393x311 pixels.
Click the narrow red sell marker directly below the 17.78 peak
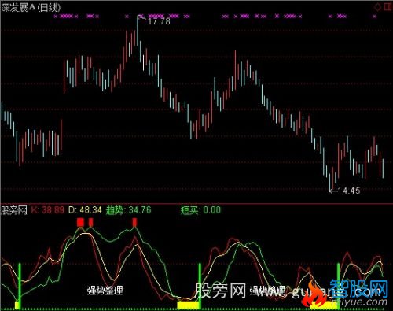pyautogui.click(x=134, y=222)
